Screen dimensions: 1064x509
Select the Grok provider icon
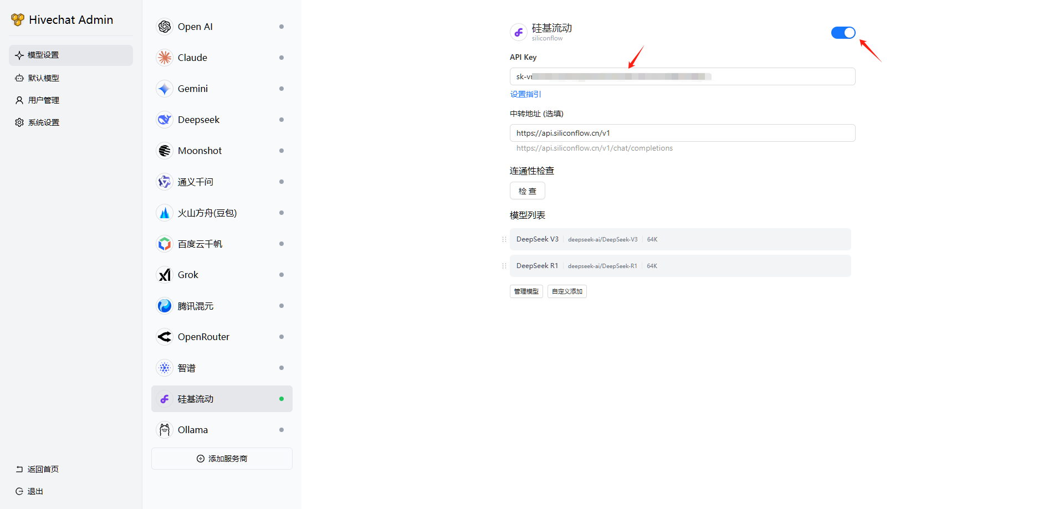[x=165, y=275]
